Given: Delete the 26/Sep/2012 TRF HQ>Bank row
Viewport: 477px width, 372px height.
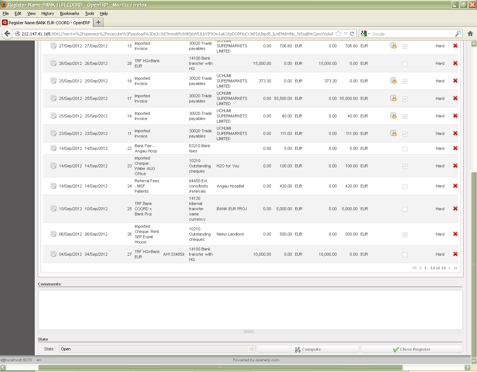Looking at the screenshot, I should [x=455, y=63].
